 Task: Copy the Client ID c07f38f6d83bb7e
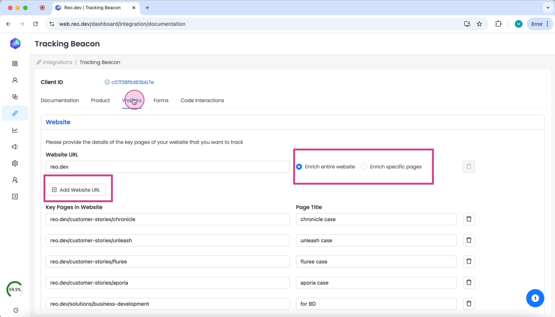pos(132,82)
